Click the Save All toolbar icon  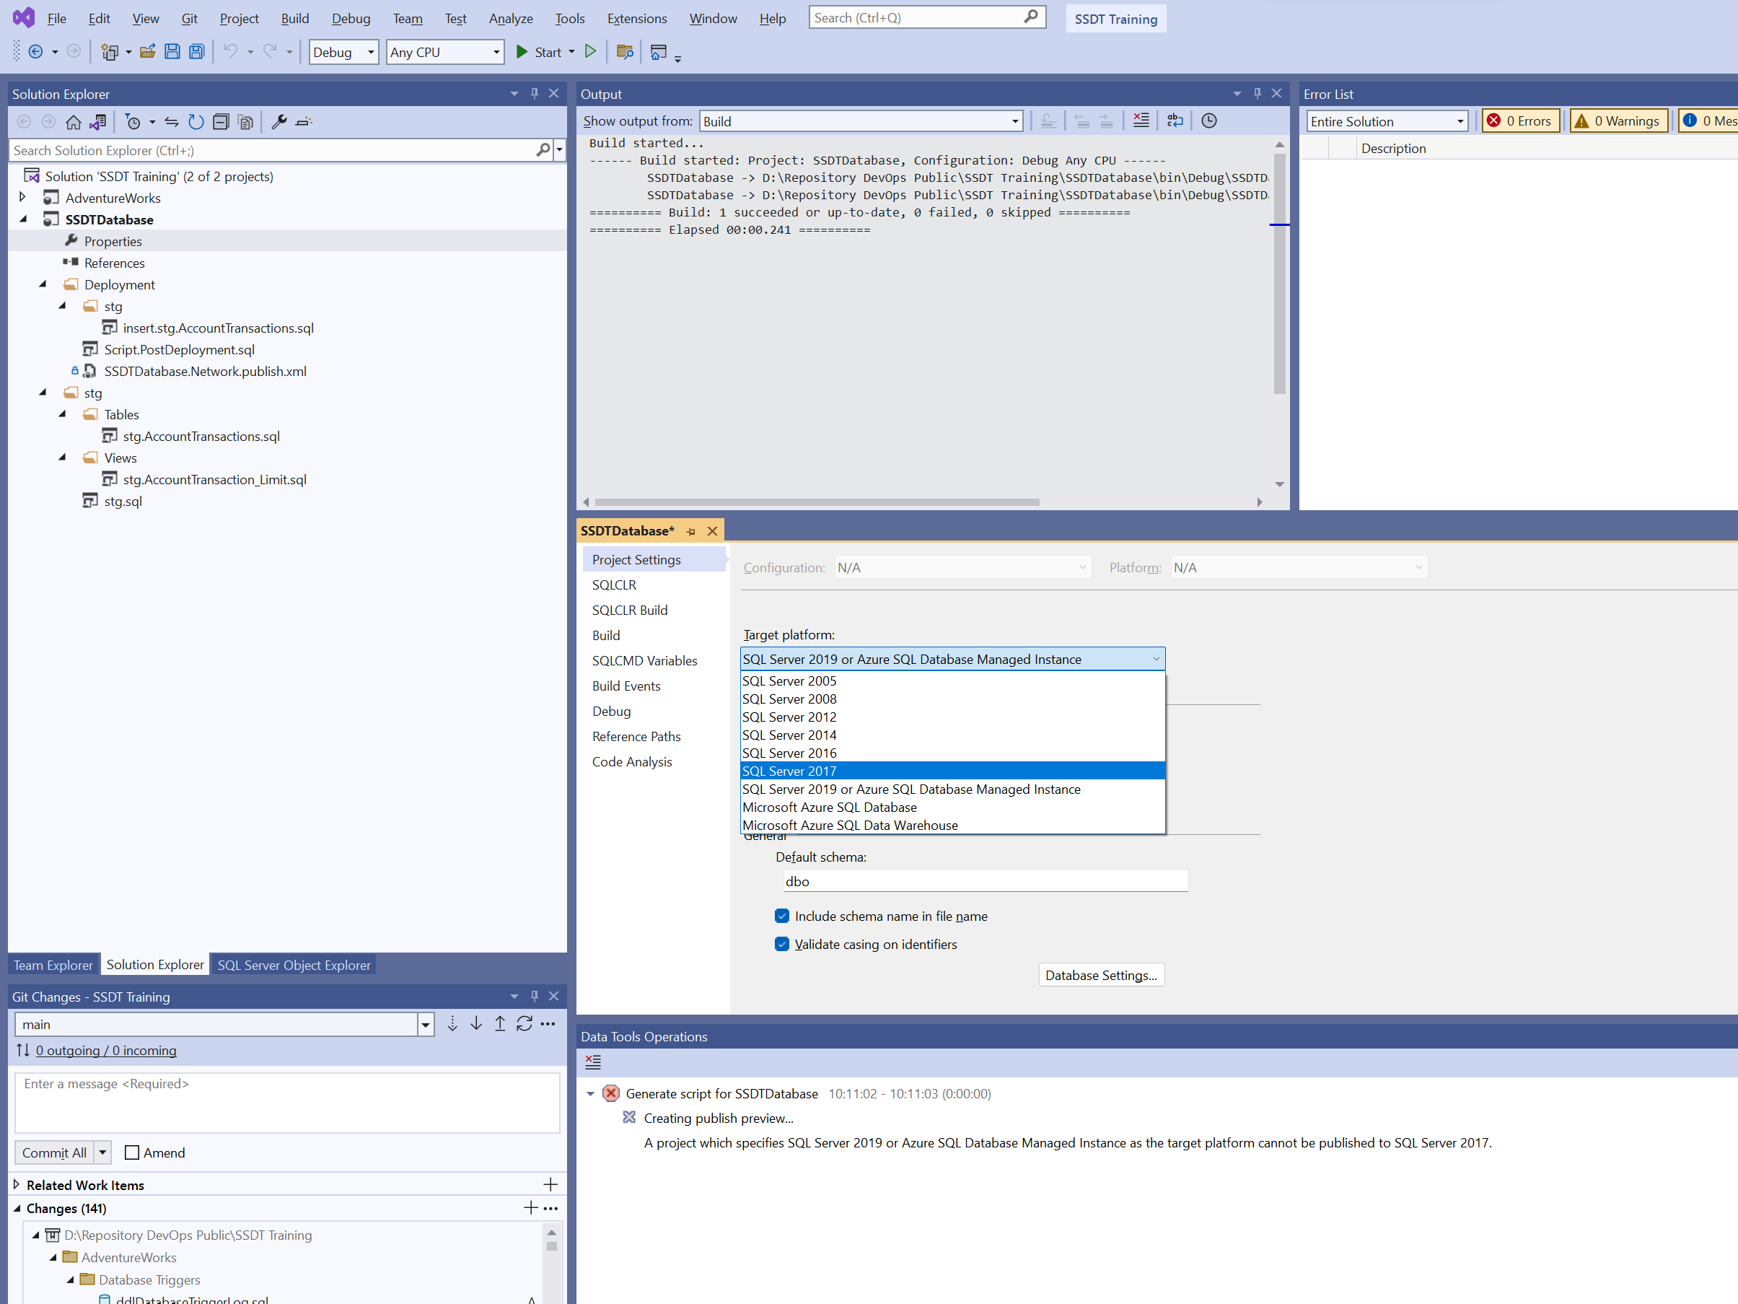196,52
